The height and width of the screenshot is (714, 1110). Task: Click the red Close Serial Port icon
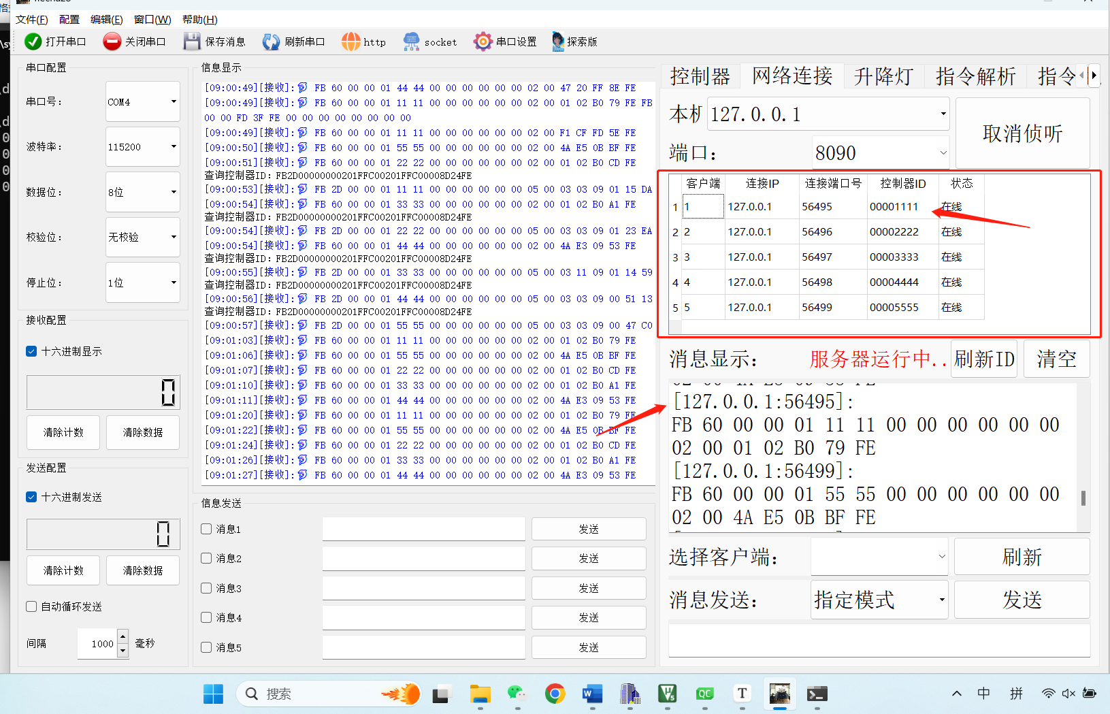click(x=112, y=42)
